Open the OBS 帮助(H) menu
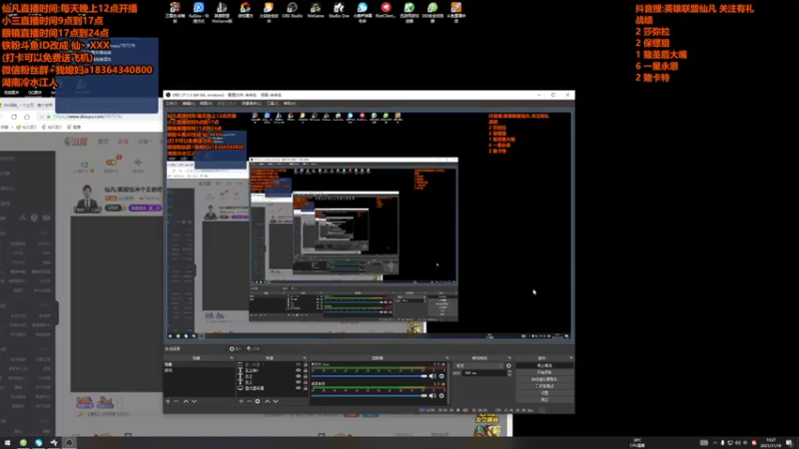The image size is (799, 449). [x=290, y=104]
